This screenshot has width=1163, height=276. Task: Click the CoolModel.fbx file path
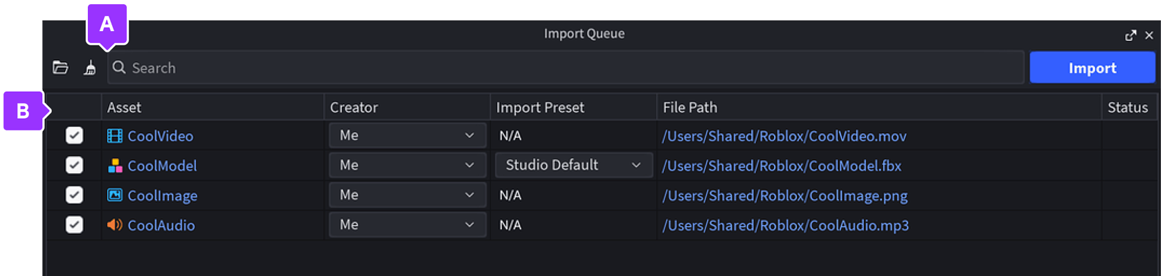(x=782, y=166)
